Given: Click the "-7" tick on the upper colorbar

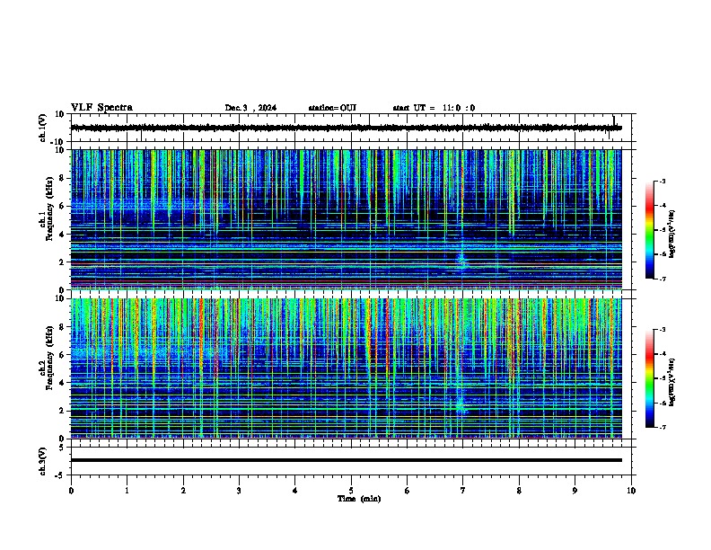Looking at the screenshot, I should click(x=662, y=279).
